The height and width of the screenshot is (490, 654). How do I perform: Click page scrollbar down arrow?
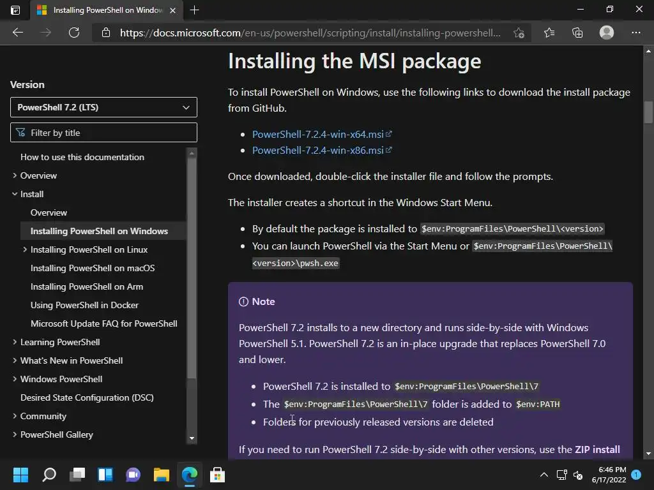[x=648, y=454]
